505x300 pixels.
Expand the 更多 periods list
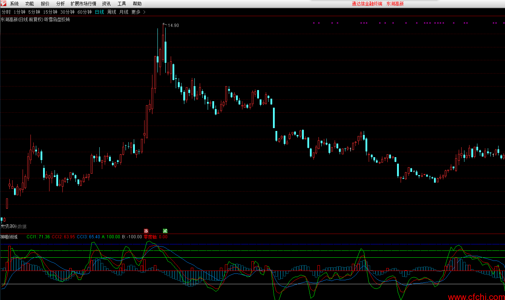(x=138, y=12)
